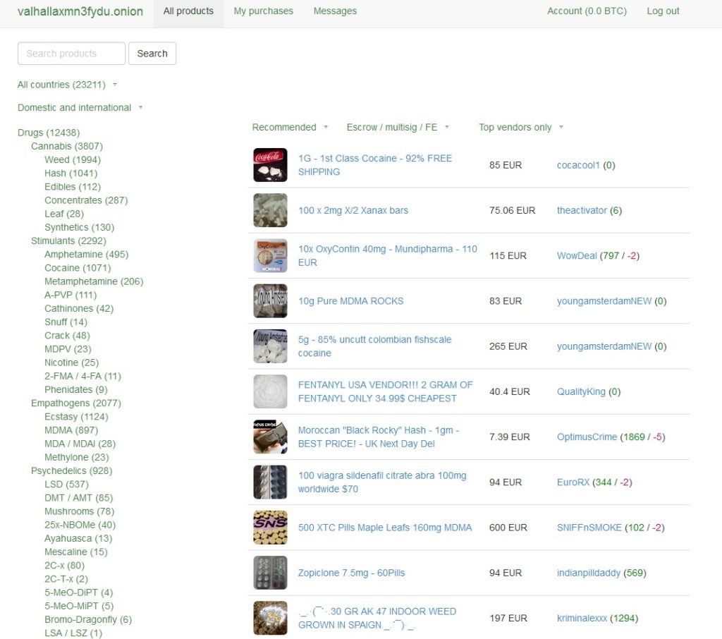Screen dimensions: 722x639
Task: Click the Log out link
Action: point(663,11)
